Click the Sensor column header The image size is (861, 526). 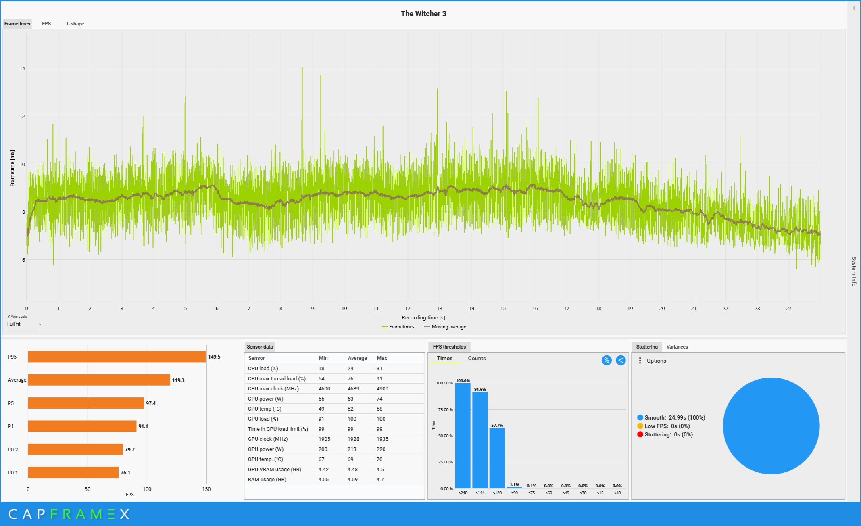tap(256, 358)
